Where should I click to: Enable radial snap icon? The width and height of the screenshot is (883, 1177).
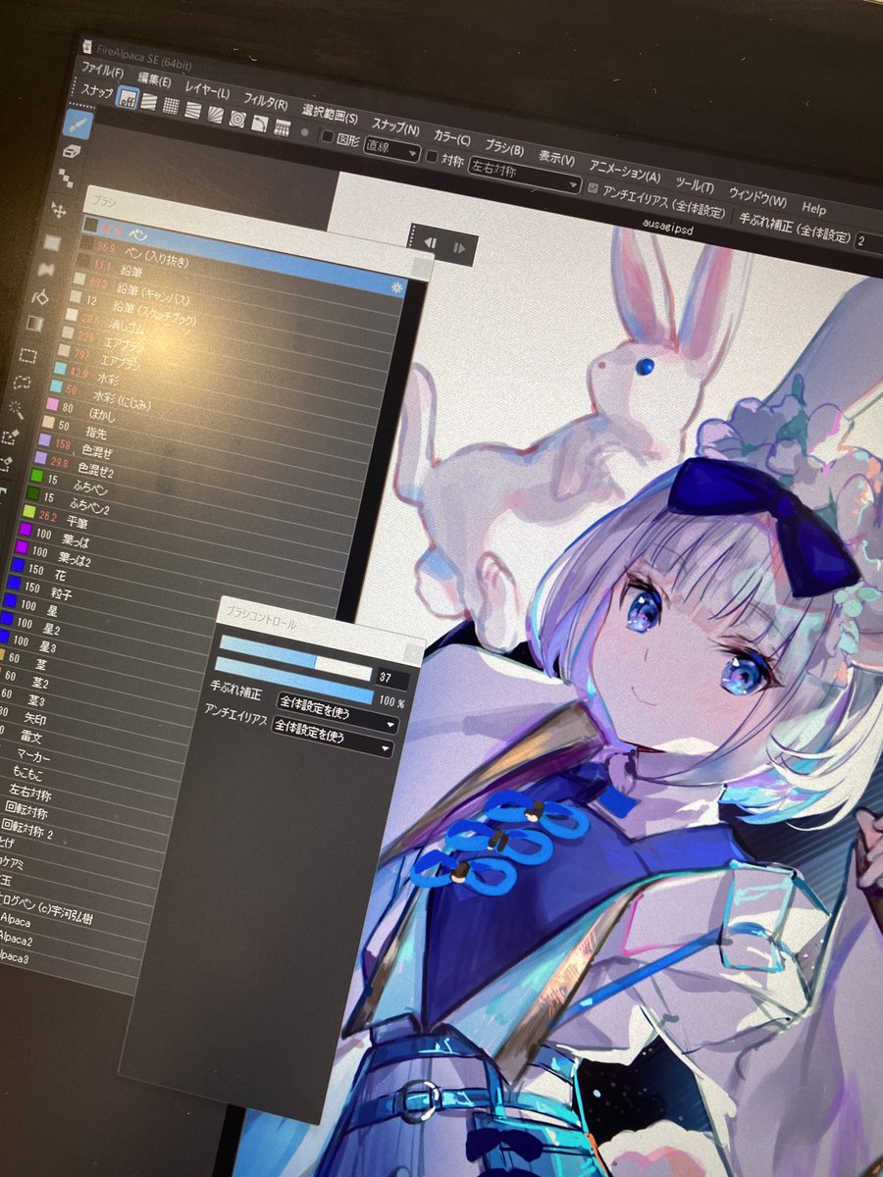point(213,114)
